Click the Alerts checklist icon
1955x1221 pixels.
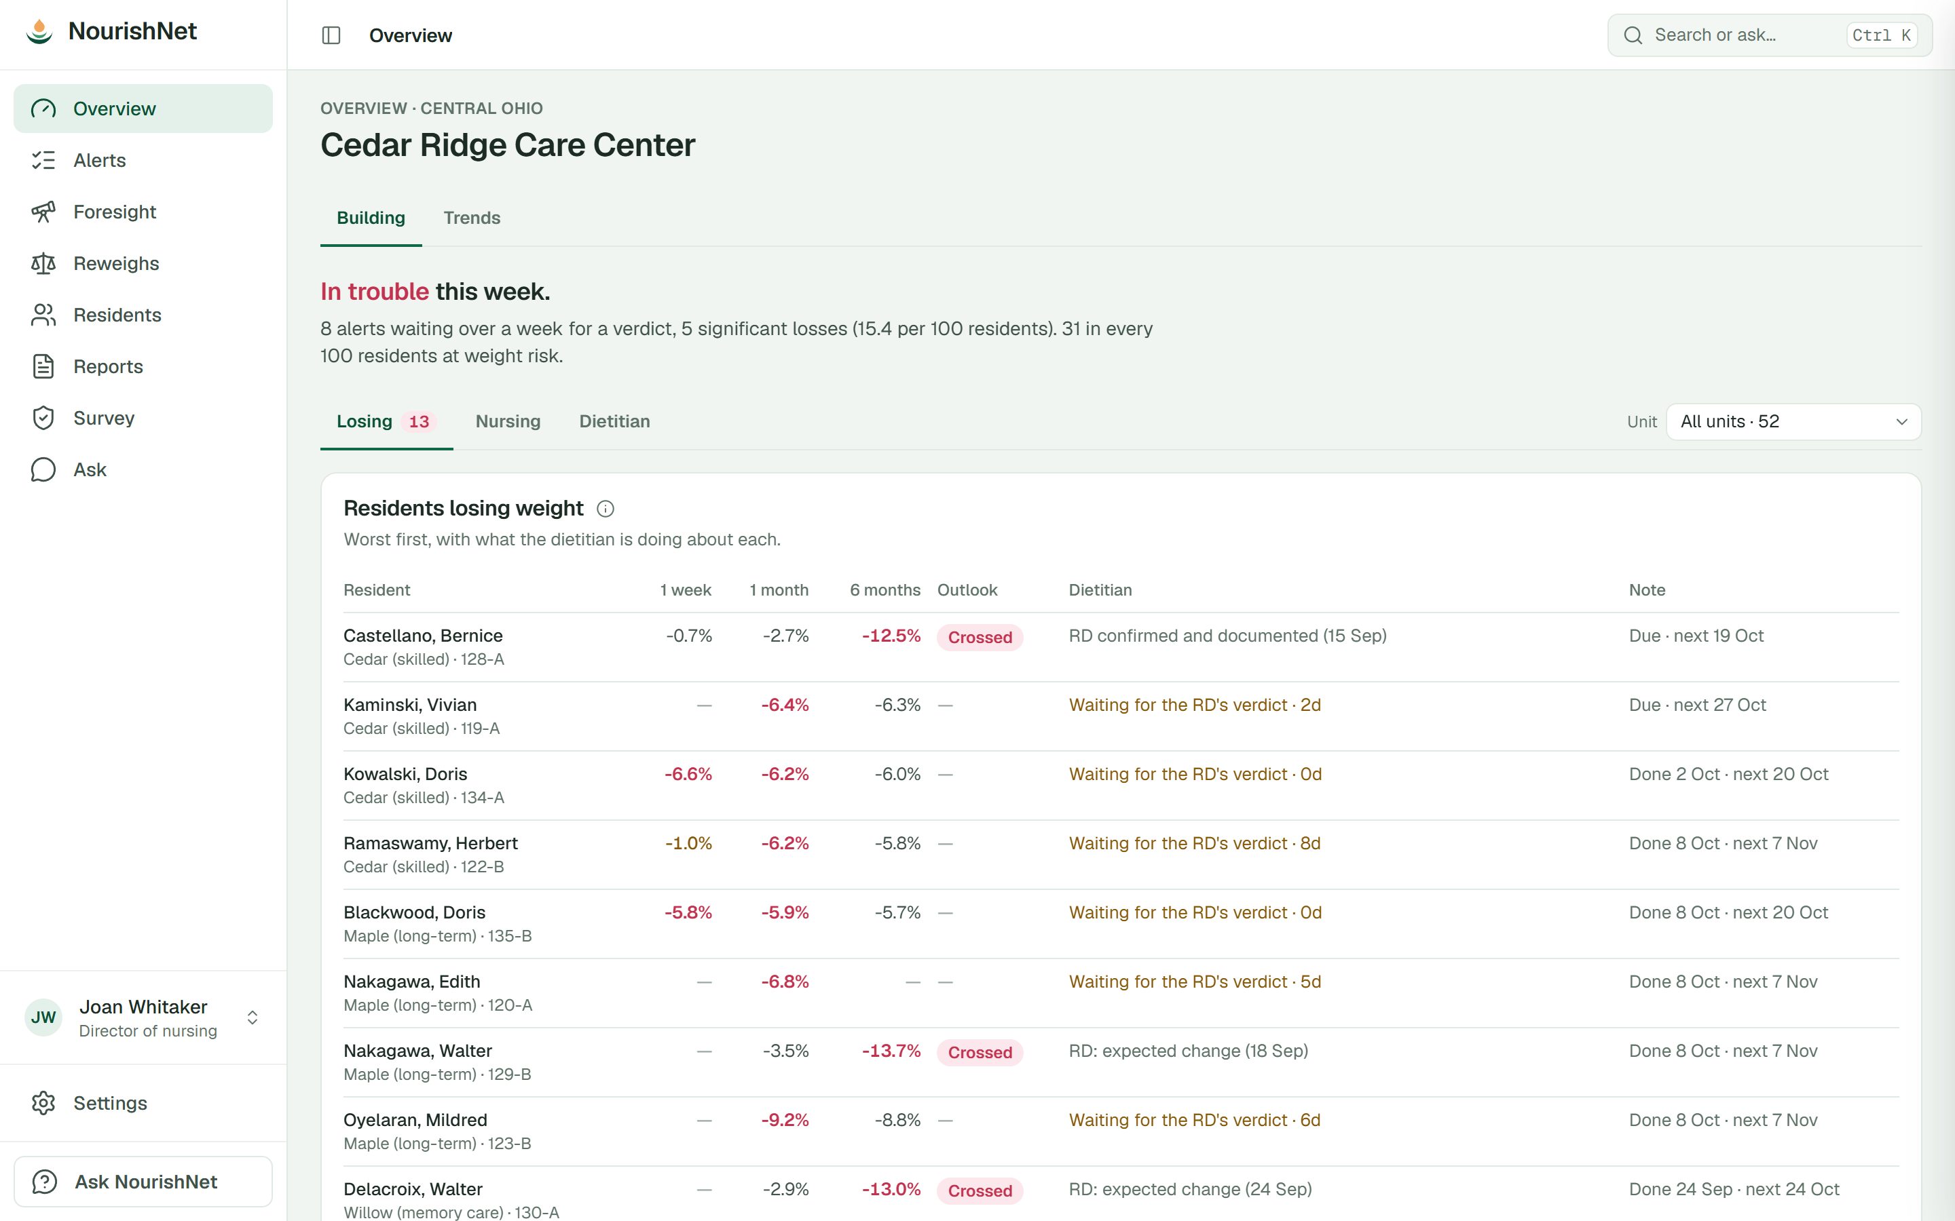pos(43,160)
